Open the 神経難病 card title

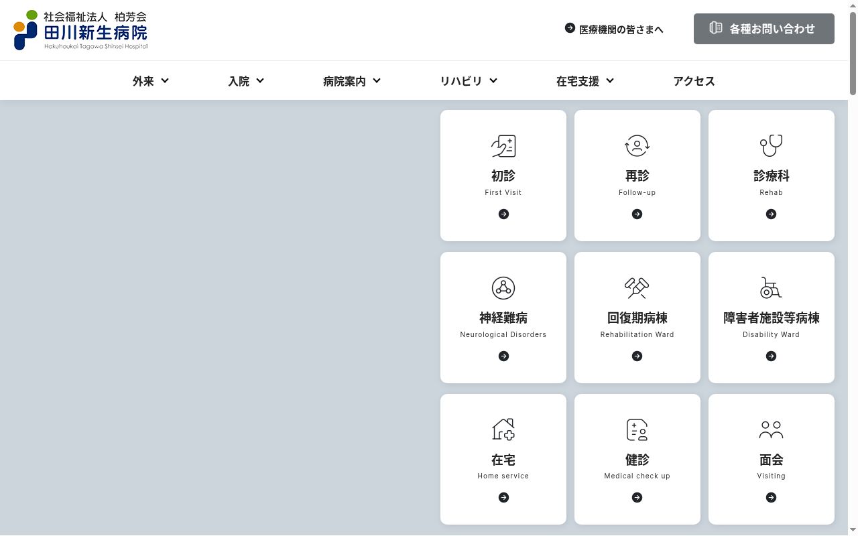point(503,318)
